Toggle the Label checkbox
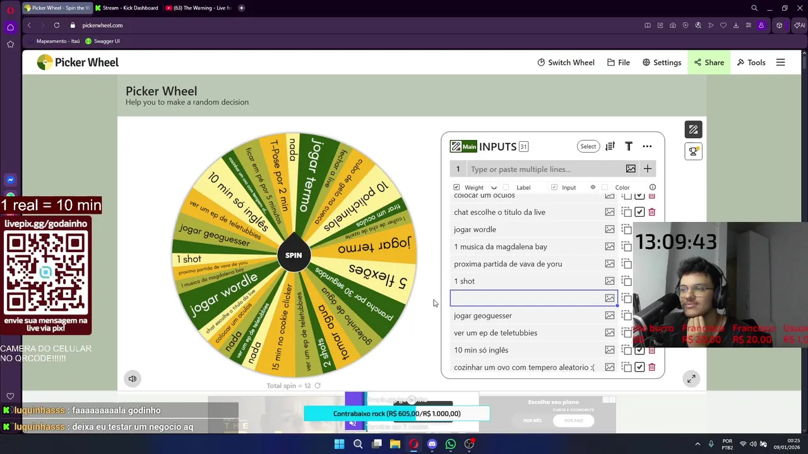 click(x=506, y=187)
